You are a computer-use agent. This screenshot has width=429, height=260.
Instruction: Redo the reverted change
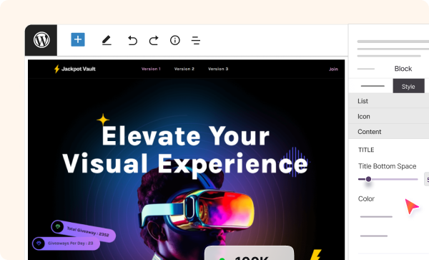(x=154, y=40)
